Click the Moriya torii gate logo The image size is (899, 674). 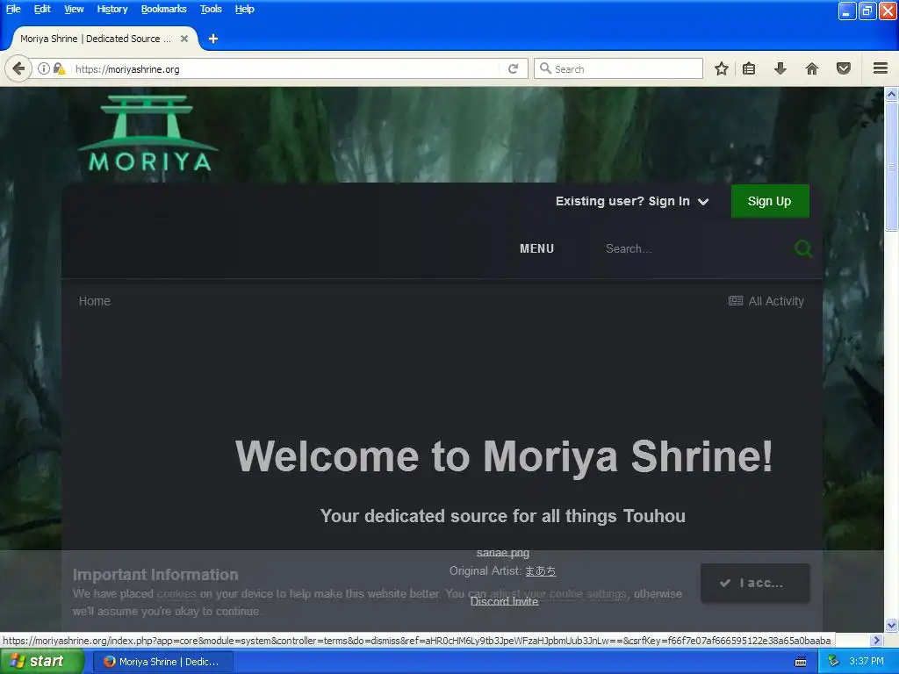point(147,133)
